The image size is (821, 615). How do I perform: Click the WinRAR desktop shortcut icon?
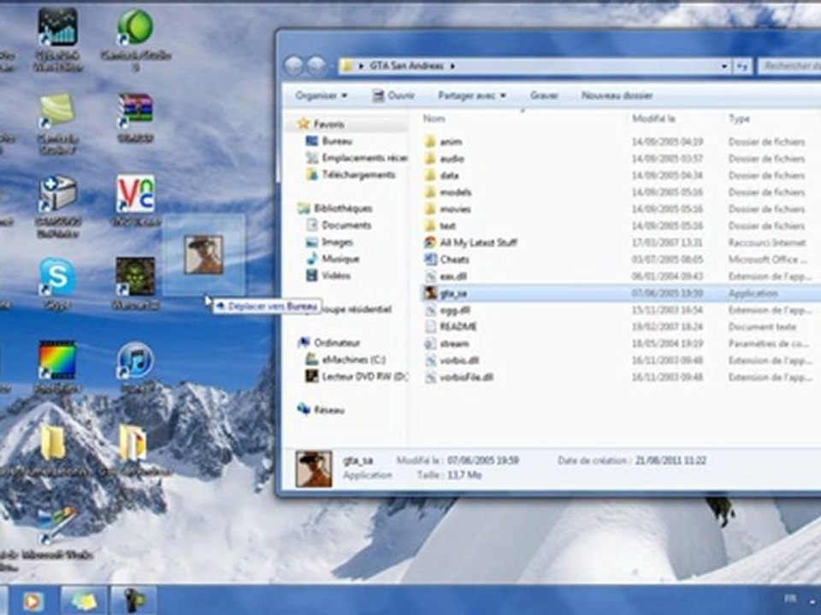click(x=136, y=108)
